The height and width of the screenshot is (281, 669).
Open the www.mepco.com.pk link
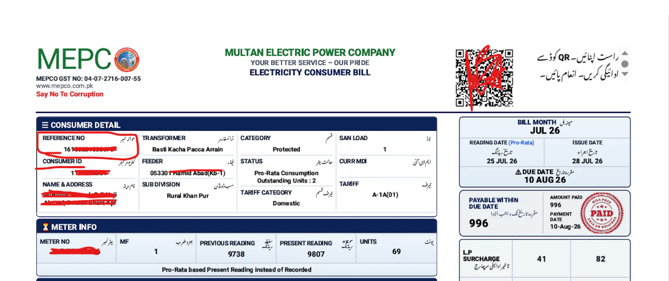[x=64, y=86]
